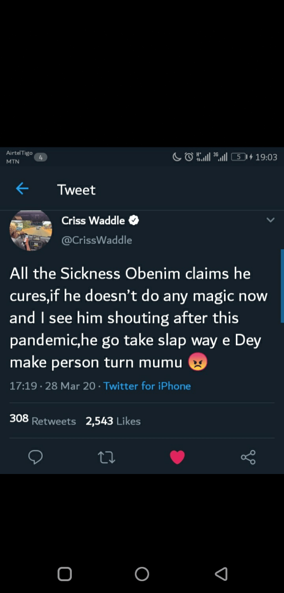The height and width of the screenshot is (593, 284).
Task: Open Criss Waddle's profile picture
Action: coord(31,230)
